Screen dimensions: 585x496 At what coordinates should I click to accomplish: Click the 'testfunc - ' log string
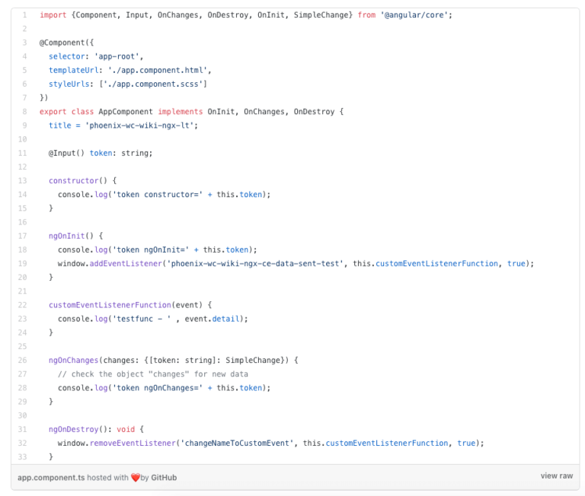[142, 319]
